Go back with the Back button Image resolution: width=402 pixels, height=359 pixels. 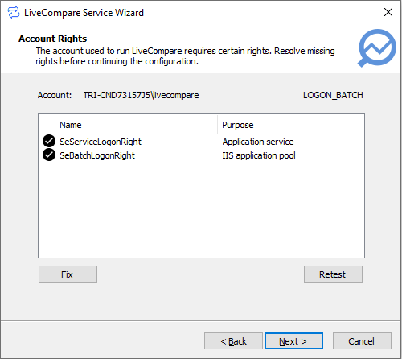coord(233,341)
